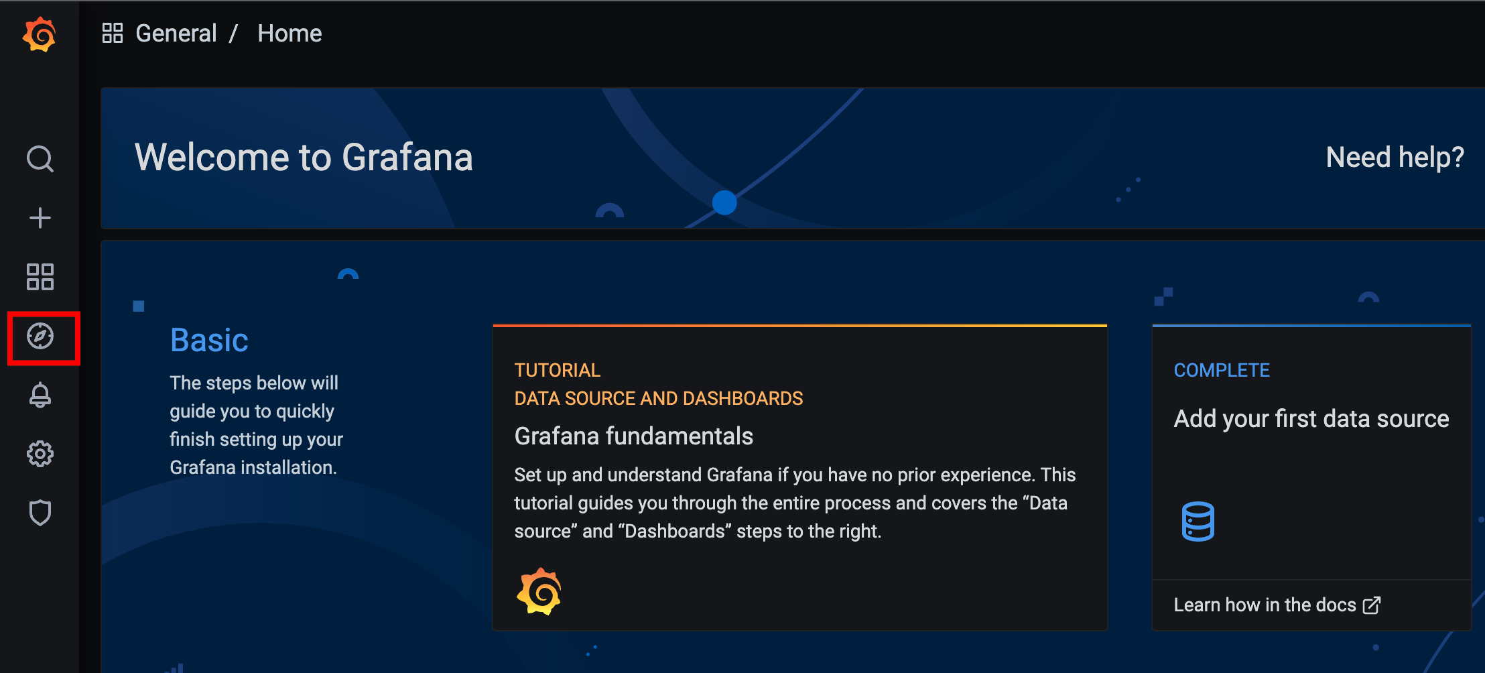
Task: Click the dashboard grid icon beside General
Action: pos(113,33)
